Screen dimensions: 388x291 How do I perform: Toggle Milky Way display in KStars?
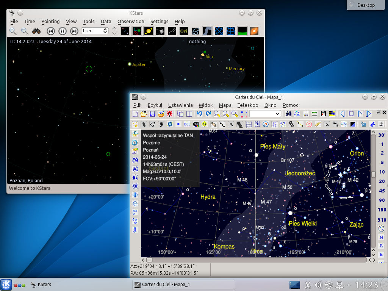point(207,31)
